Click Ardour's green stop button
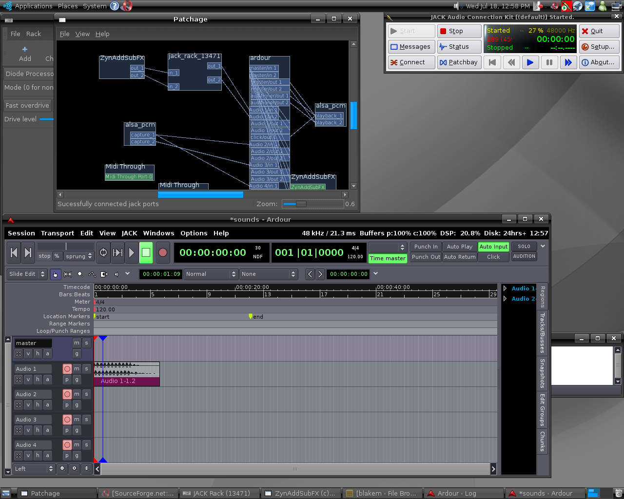Screen dimensions: 624x499 pos(146,252)
